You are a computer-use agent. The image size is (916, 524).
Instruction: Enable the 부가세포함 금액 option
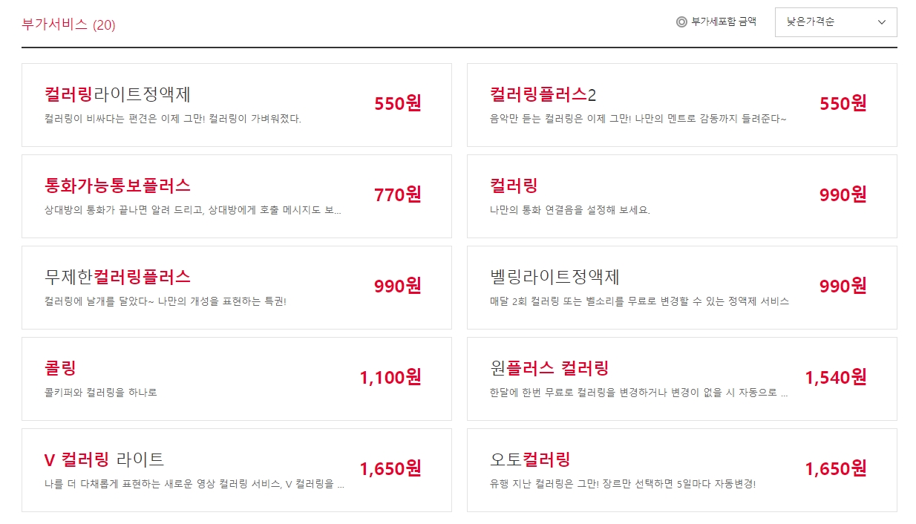pos(716,22)
